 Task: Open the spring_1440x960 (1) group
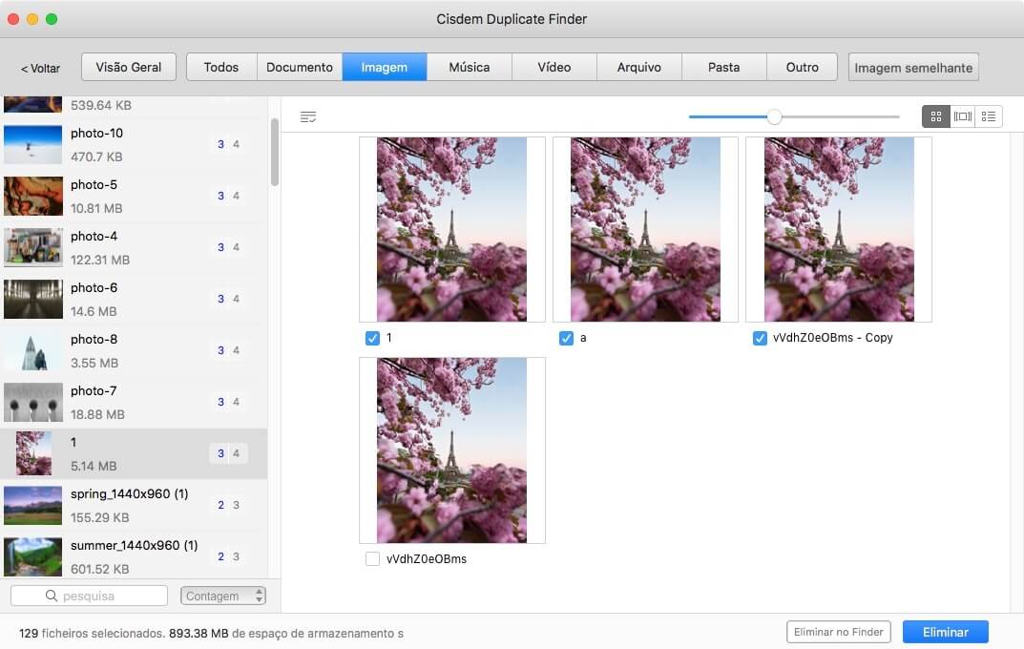pos(134,505)
